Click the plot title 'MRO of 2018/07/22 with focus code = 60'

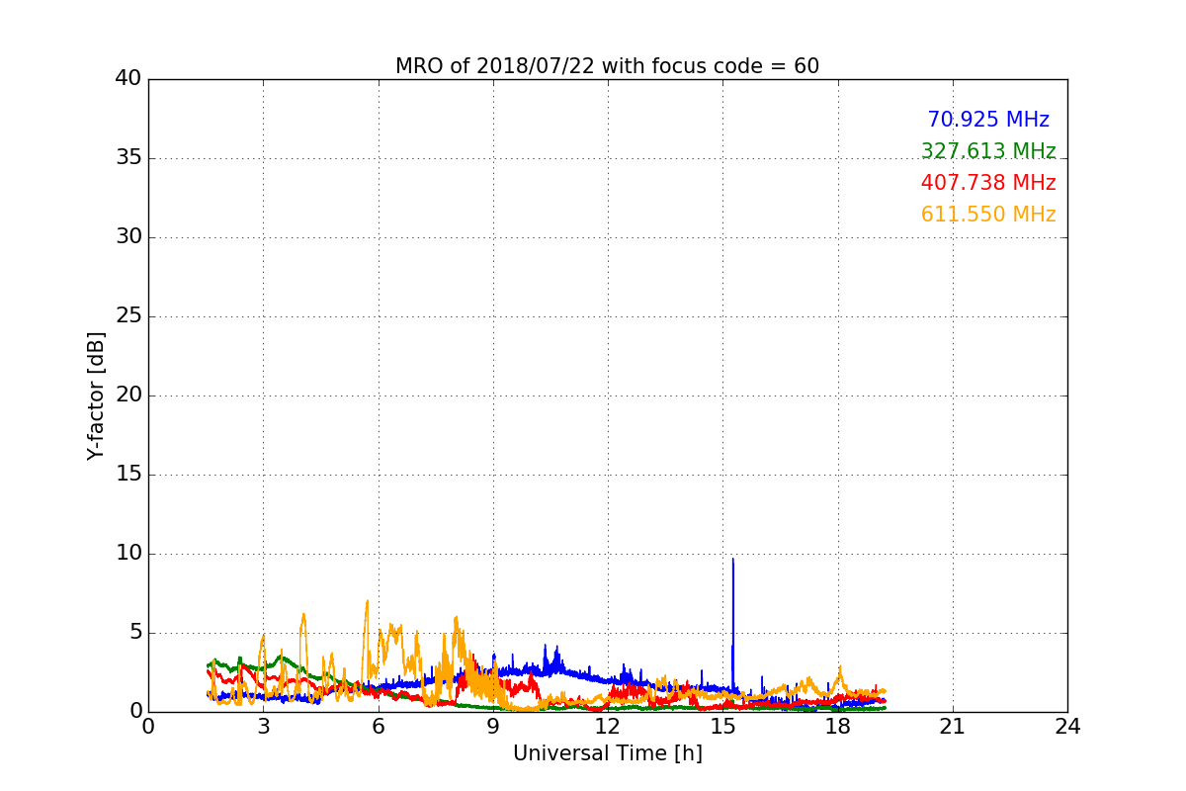point(607,66)
